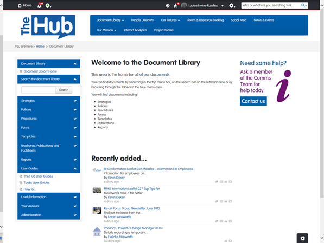Open the notifications bell icon
This screenshot has height=243, width=324.
coord(40,5)
